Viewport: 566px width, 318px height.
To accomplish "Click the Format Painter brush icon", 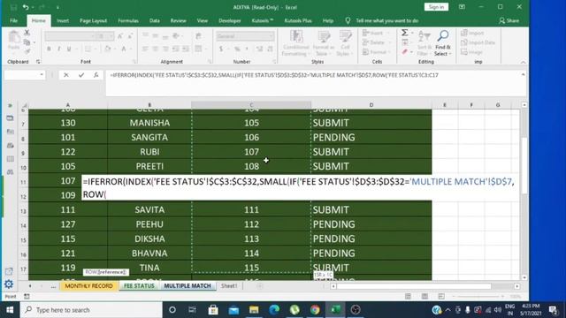I will click(27, 51).
